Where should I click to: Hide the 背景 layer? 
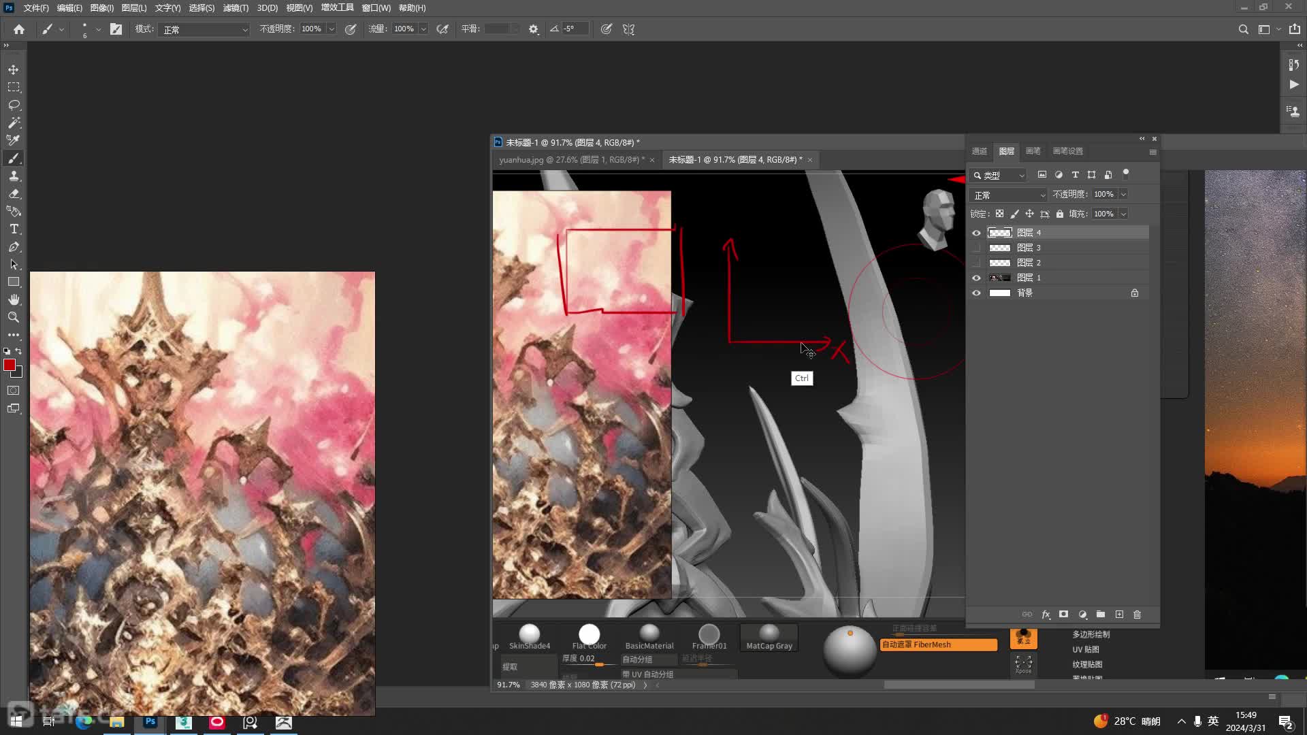976,293
